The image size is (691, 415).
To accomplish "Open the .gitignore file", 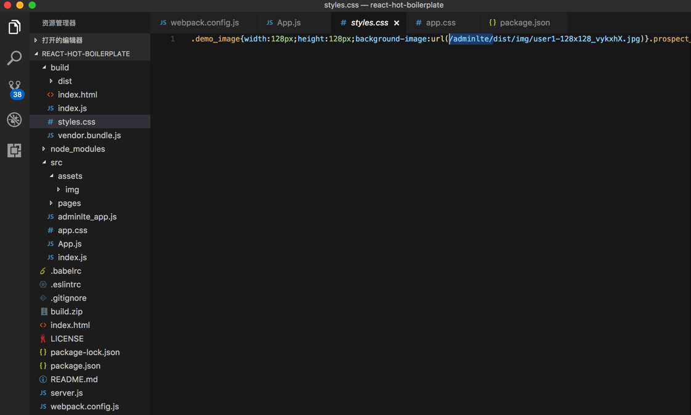I will (x=90, y=298).
